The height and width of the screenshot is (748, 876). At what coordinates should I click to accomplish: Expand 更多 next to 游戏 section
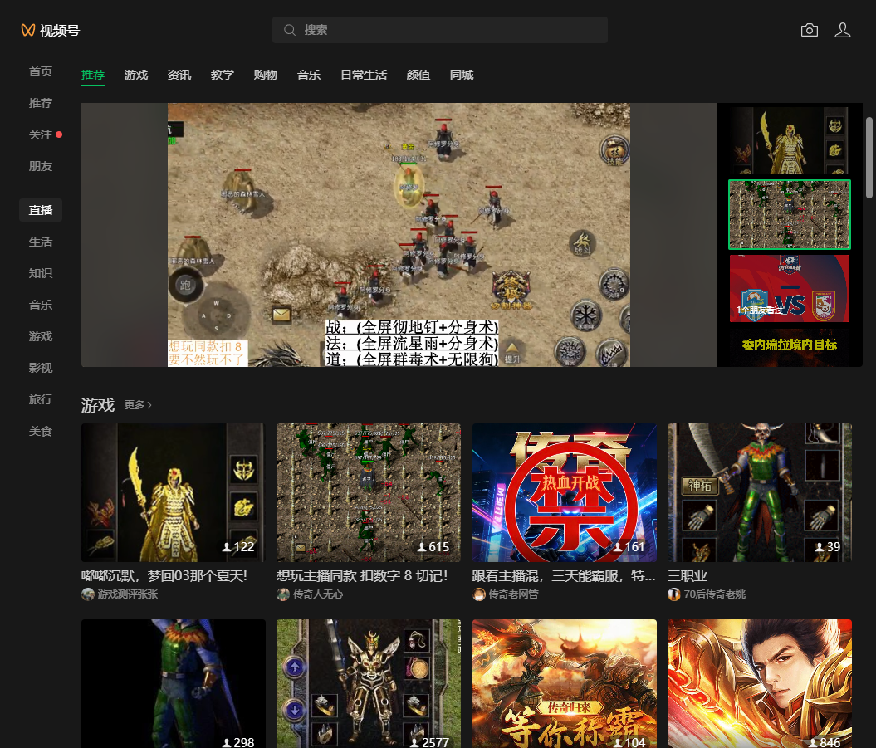(138, 405)
